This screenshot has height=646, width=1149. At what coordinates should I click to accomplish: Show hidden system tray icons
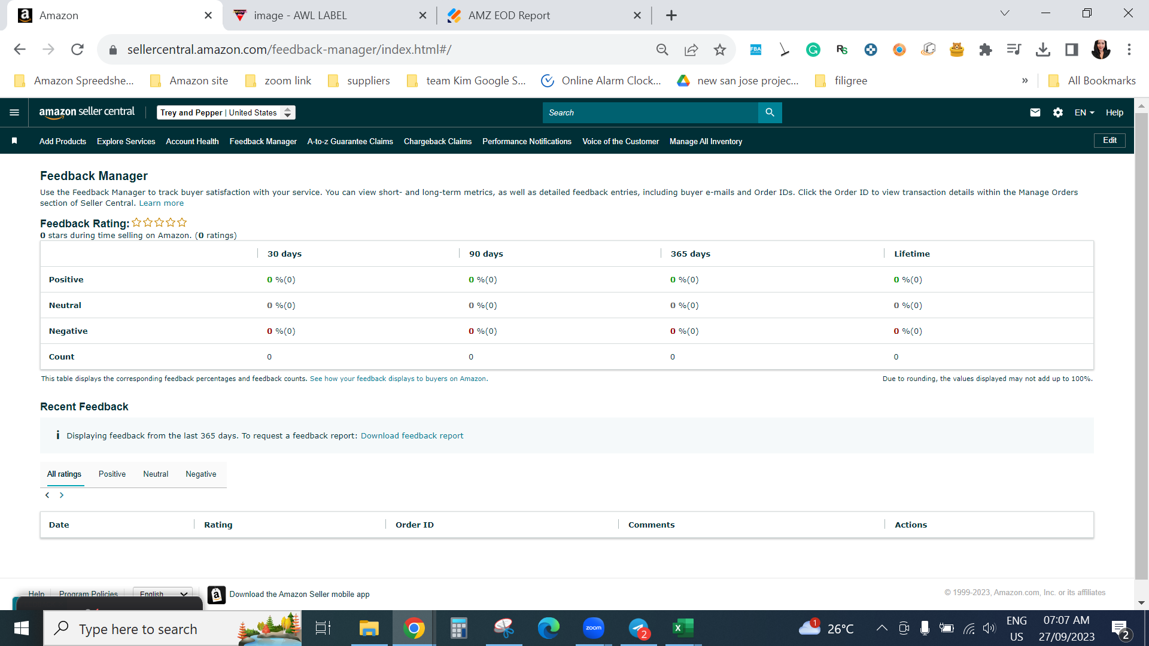click(881, 628)
